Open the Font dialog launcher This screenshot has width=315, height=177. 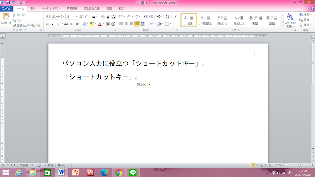pos(115,30)
